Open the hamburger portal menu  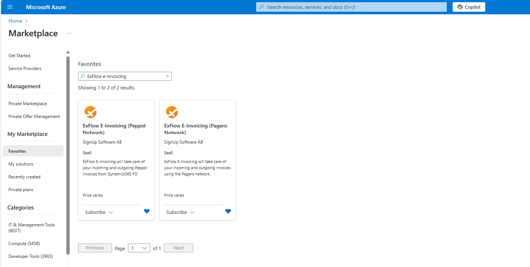pyautogui.click(x=10, y=7)
